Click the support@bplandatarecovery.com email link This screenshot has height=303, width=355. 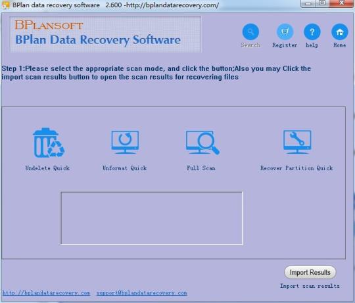coord(142,293)
